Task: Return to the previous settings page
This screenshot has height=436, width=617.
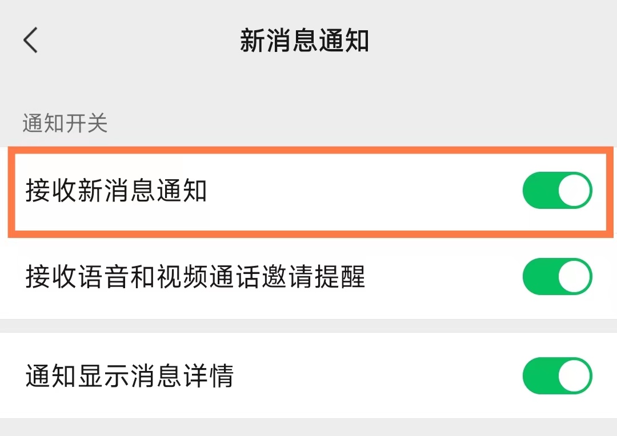Action: pyautogui.click(x=31, y=41)
